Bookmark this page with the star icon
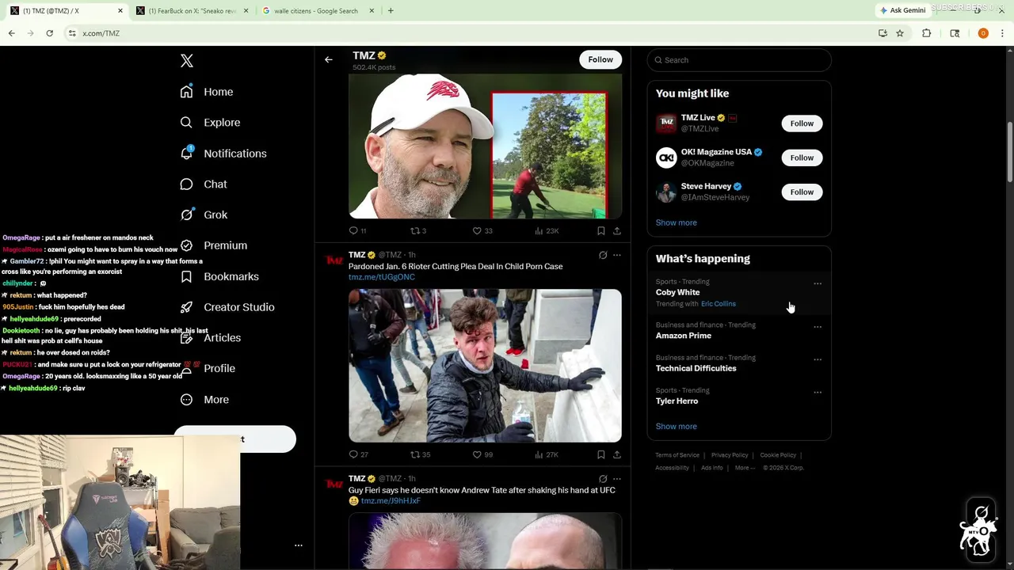 (x=900, y=33)
